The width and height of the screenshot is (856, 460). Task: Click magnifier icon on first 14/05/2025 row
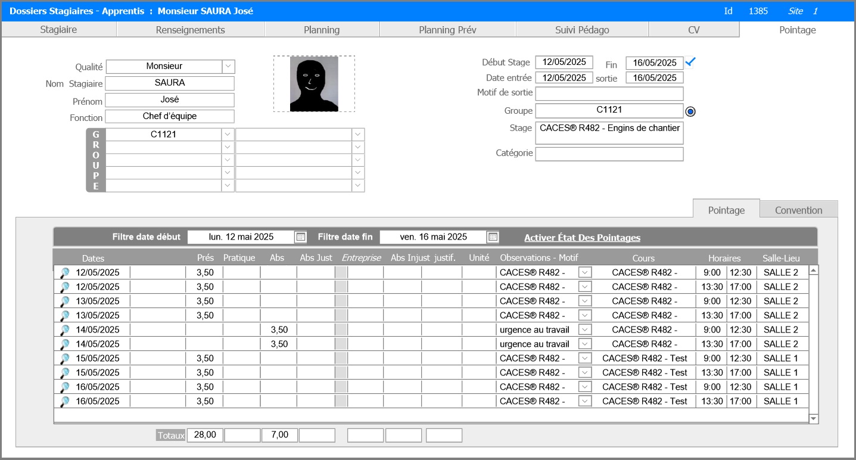point(64,330)
